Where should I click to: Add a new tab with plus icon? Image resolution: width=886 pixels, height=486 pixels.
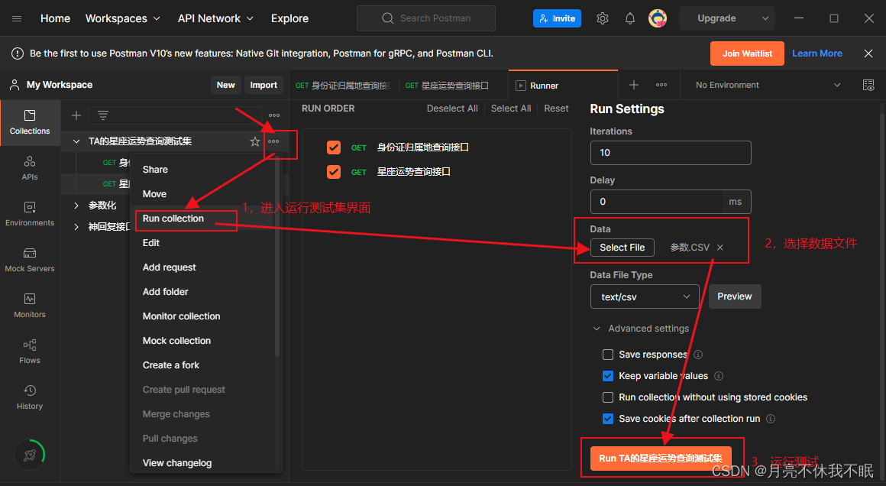pos(634,85)
